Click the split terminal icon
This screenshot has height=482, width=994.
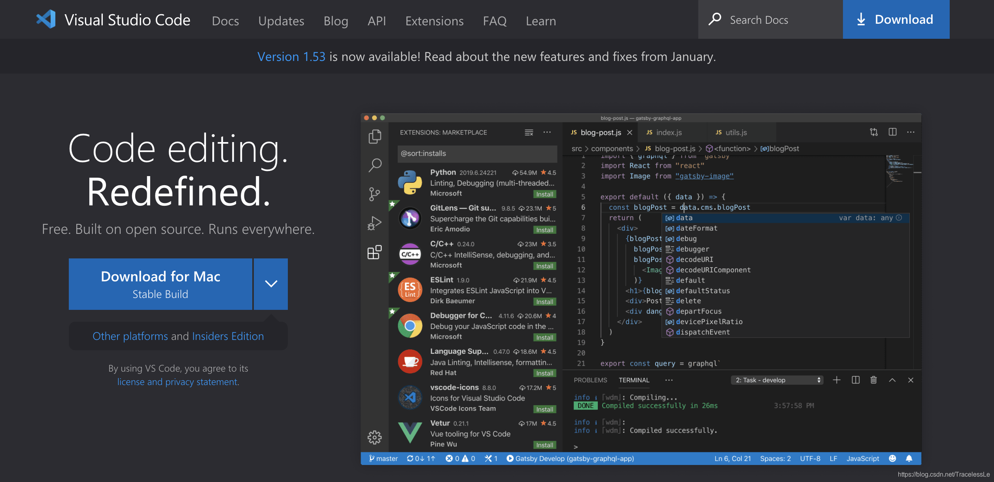click(x=856, y=380)
